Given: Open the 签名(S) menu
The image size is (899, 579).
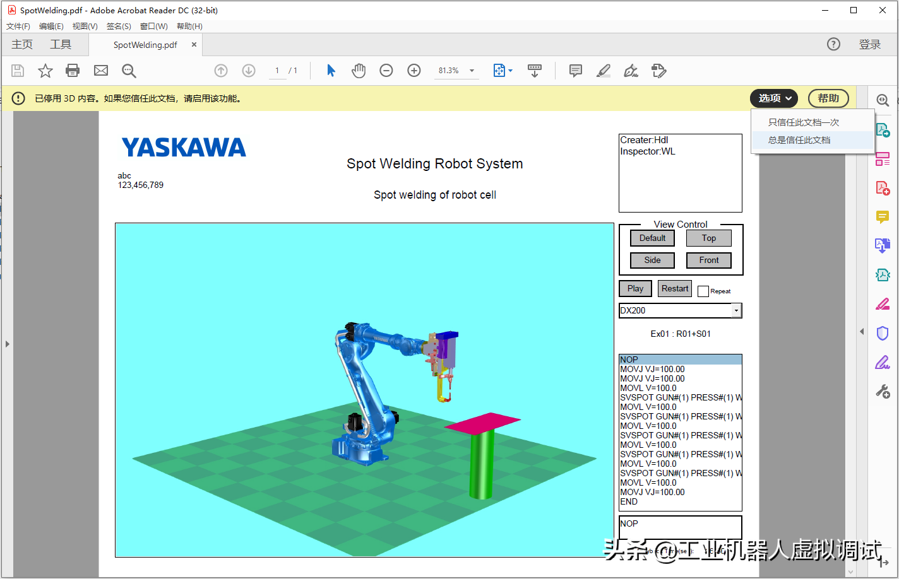Looking at the screenshot, I should tap(119, 26).
